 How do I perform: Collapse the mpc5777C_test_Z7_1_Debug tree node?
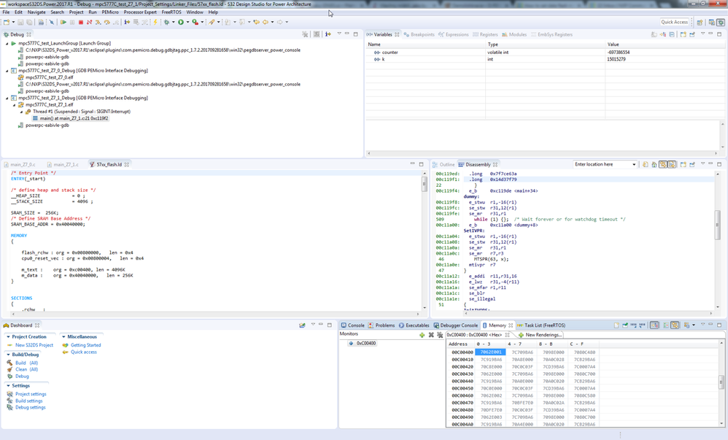7,98
